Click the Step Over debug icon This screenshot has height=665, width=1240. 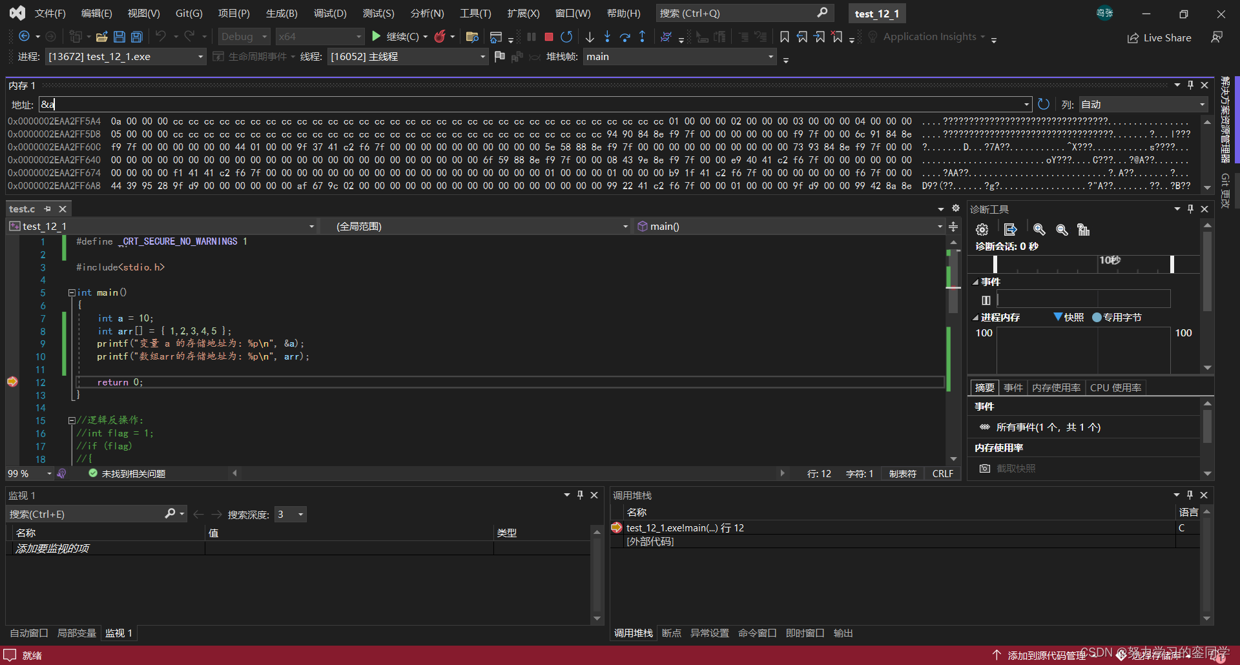pos(625,37)
